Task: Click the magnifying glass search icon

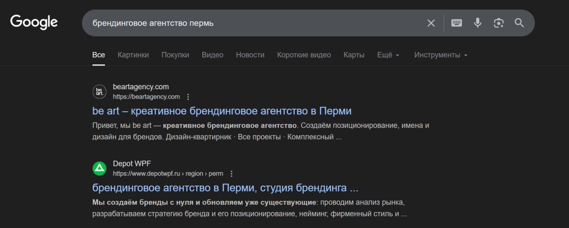Action: 519,23
